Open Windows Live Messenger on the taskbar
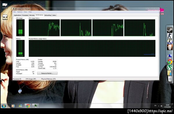 (20, 106)
